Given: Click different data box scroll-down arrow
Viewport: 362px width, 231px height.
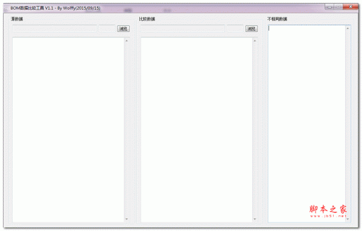Looking at the screenshot, I should pyautogui.click(x=348, y=219).
